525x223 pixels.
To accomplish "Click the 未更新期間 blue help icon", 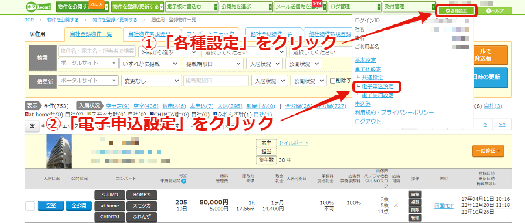I will (x=184, y=181).
